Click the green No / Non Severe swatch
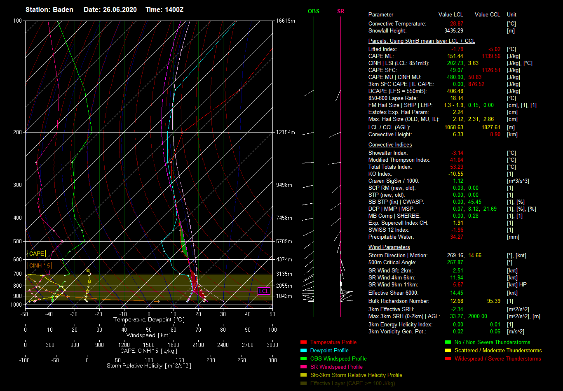 tap(448, 342)
